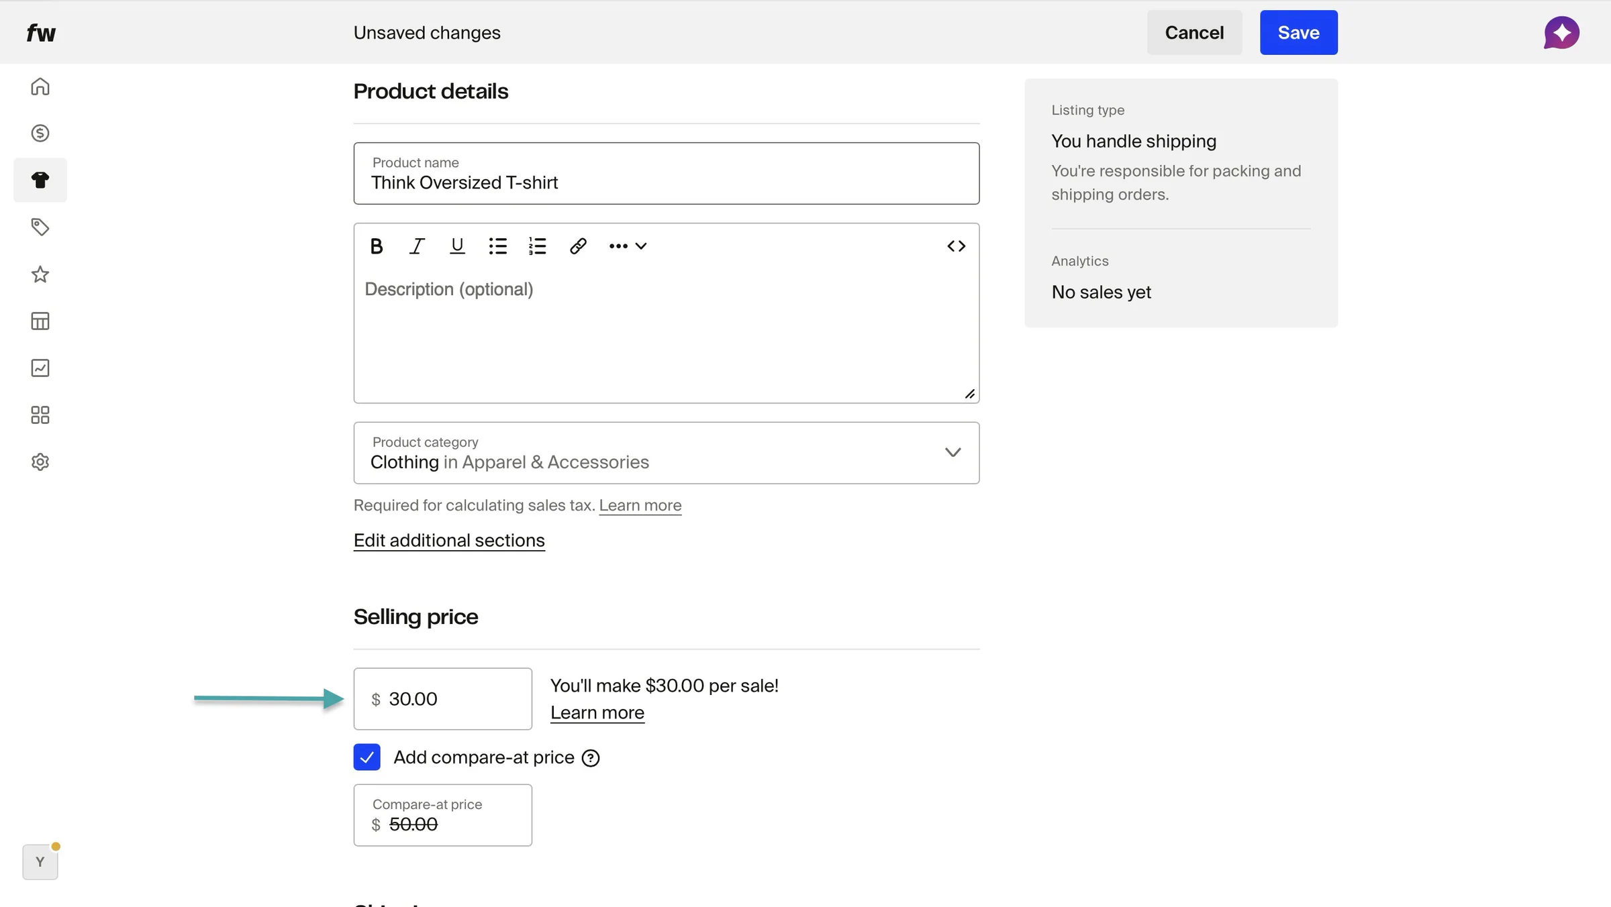Toggle italic formatting in description
The width and height of the screenshot is (1611, 907).
417,246
